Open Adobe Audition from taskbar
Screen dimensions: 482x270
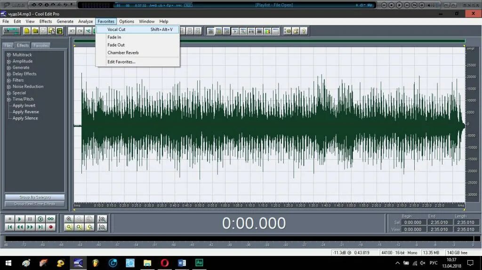[x=199, y=263]
